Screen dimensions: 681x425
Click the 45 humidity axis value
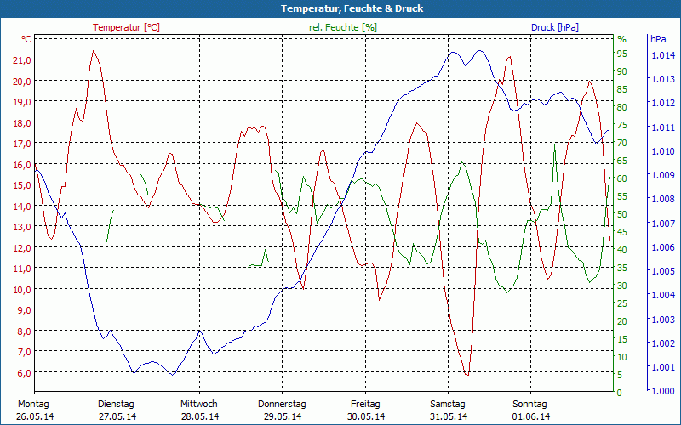pyautogui.click(x=622, y=232)
